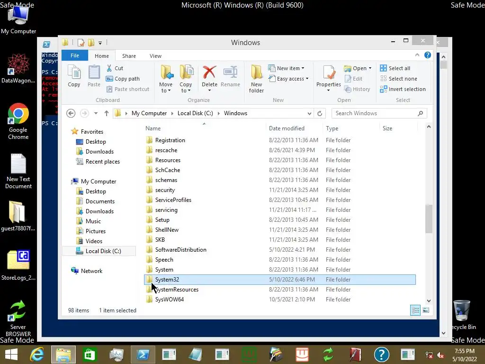Open Explorer help with question mark icon
Image resolution: width=485 pixels, height=364 pixels.
coord(428,55)
